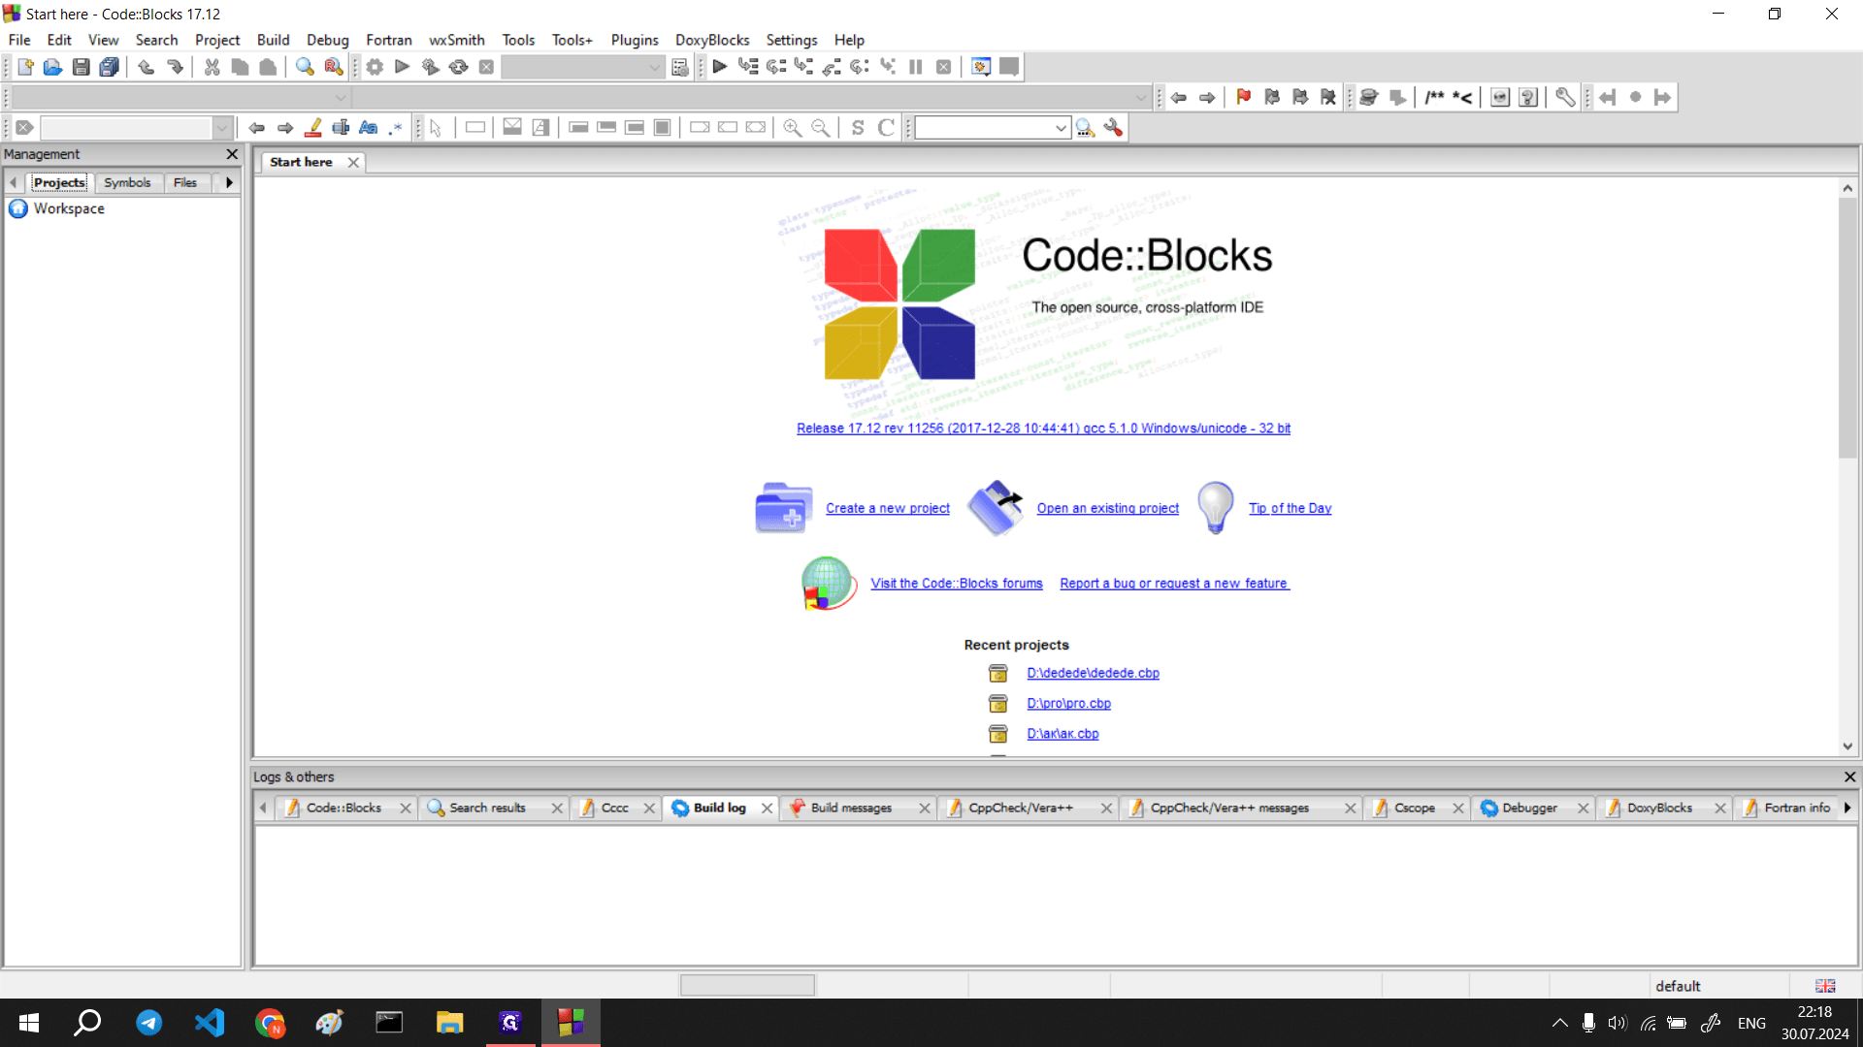Click the 'Create a new project' link
1863x1047 pixels.
coord(888,508)
